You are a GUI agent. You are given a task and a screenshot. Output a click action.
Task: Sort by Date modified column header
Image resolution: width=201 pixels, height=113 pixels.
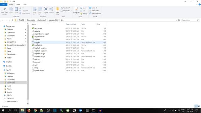pos(71,24)
